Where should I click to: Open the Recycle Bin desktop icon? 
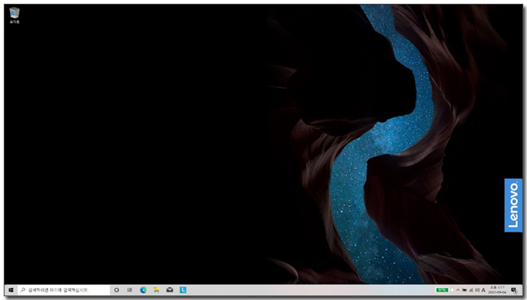(14, 16)
